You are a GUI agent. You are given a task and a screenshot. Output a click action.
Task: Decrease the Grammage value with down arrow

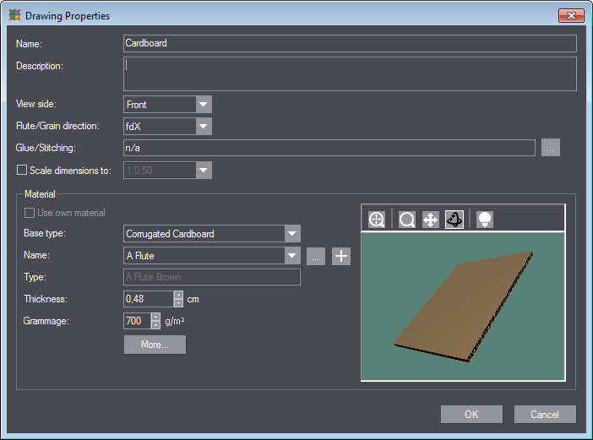coord(155,325)
